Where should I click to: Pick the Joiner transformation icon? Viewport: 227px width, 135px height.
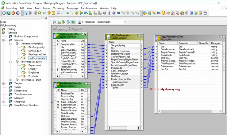click(81, 13)
